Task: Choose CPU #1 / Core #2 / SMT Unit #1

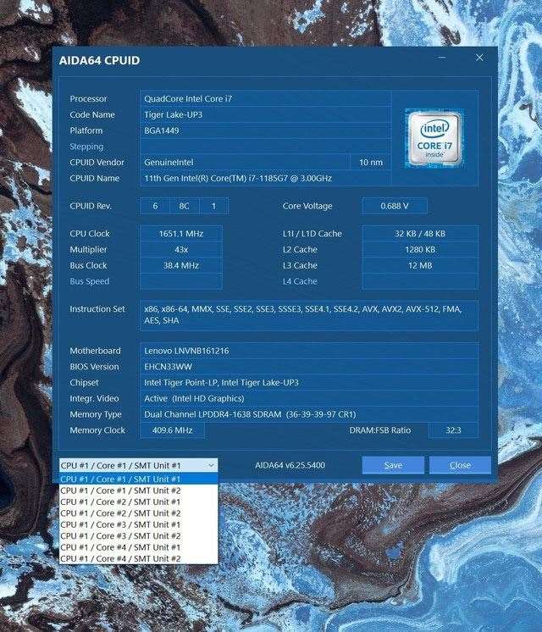Action: (139, 502)
